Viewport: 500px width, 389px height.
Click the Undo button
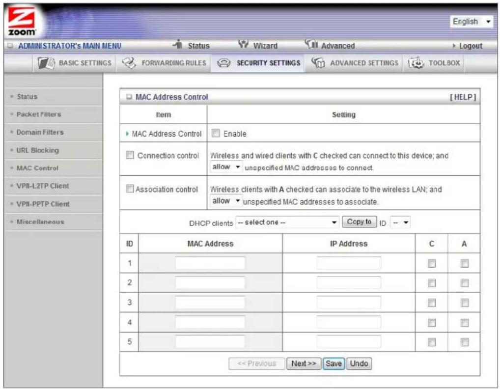coord(359,363)
